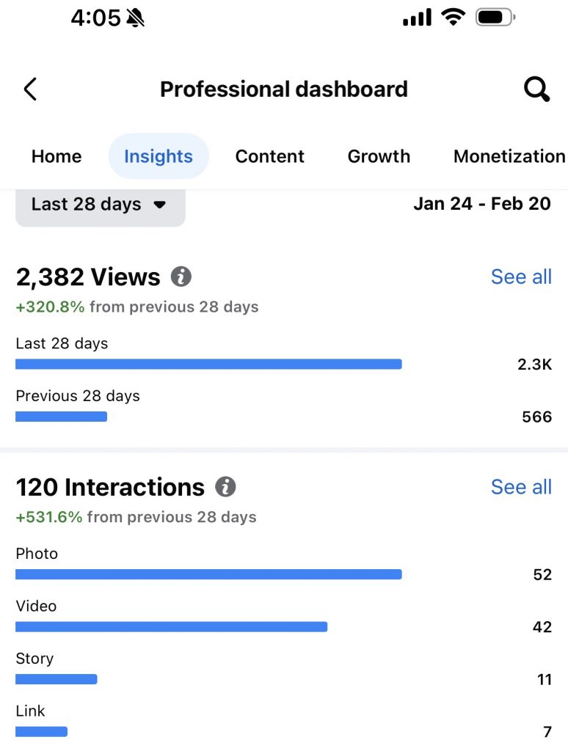Tap the Video interactions bar

(x=171, y=627)
